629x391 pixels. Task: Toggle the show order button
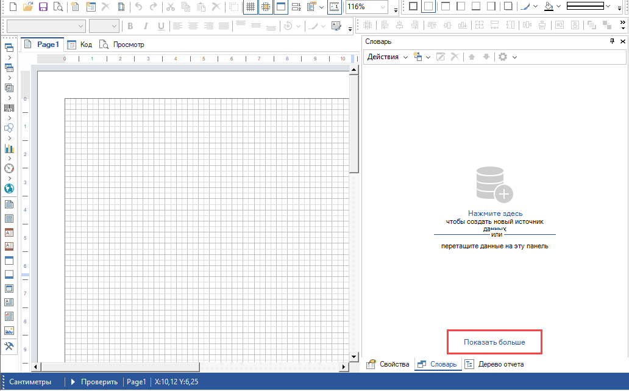[x=296, y=7]
